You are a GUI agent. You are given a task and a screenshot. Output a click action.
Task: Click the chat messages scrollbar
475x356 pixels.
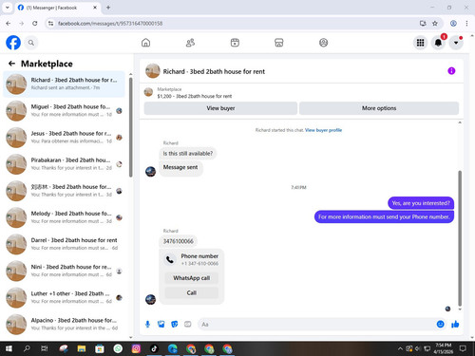tap(460, 238)
